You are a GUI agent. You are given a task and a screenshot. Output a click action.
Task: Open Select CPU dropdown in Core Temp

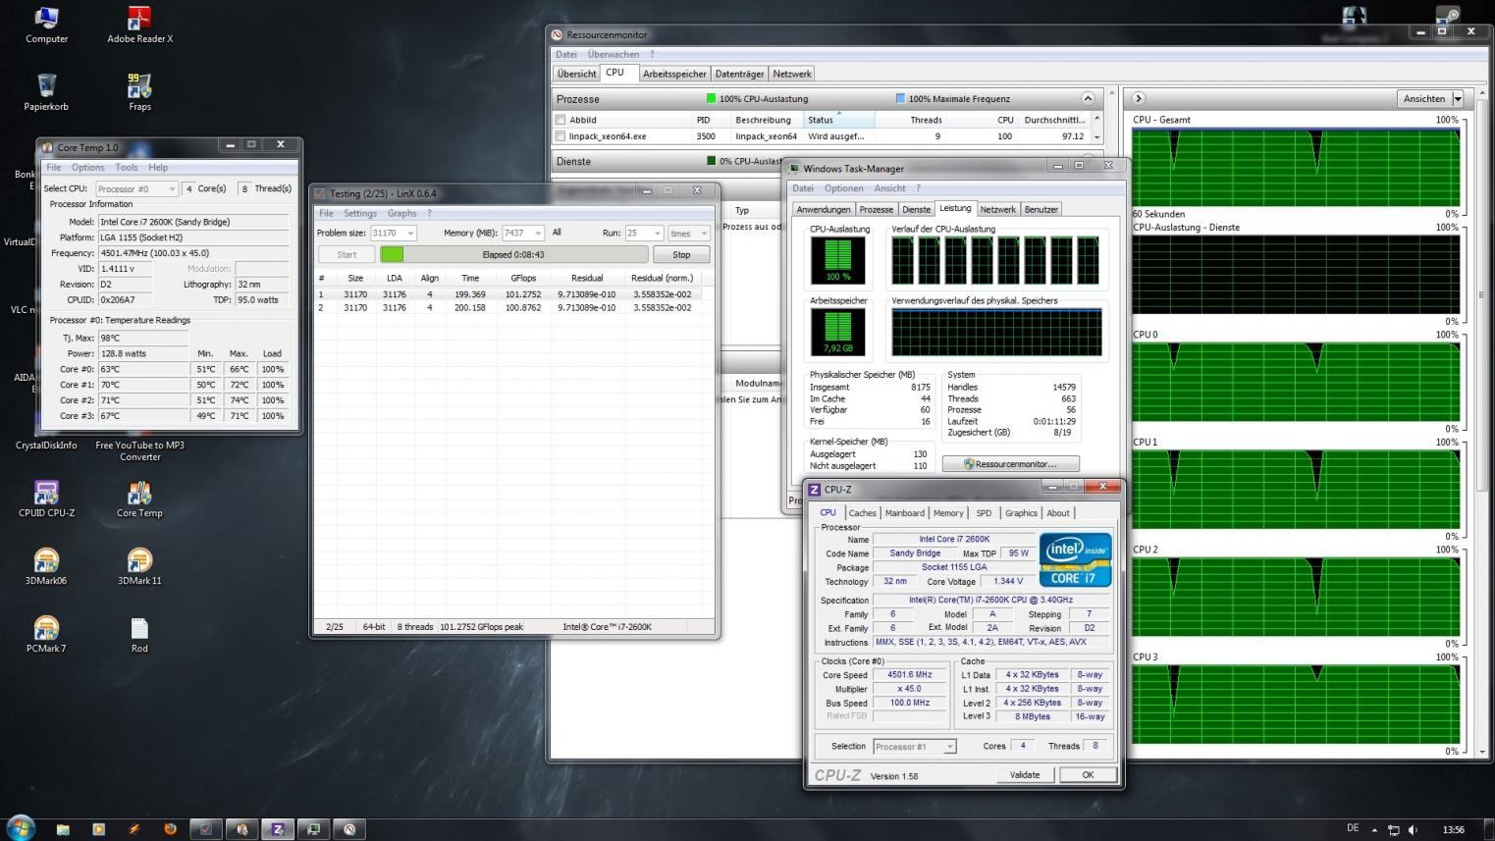[x=135, y=188]
